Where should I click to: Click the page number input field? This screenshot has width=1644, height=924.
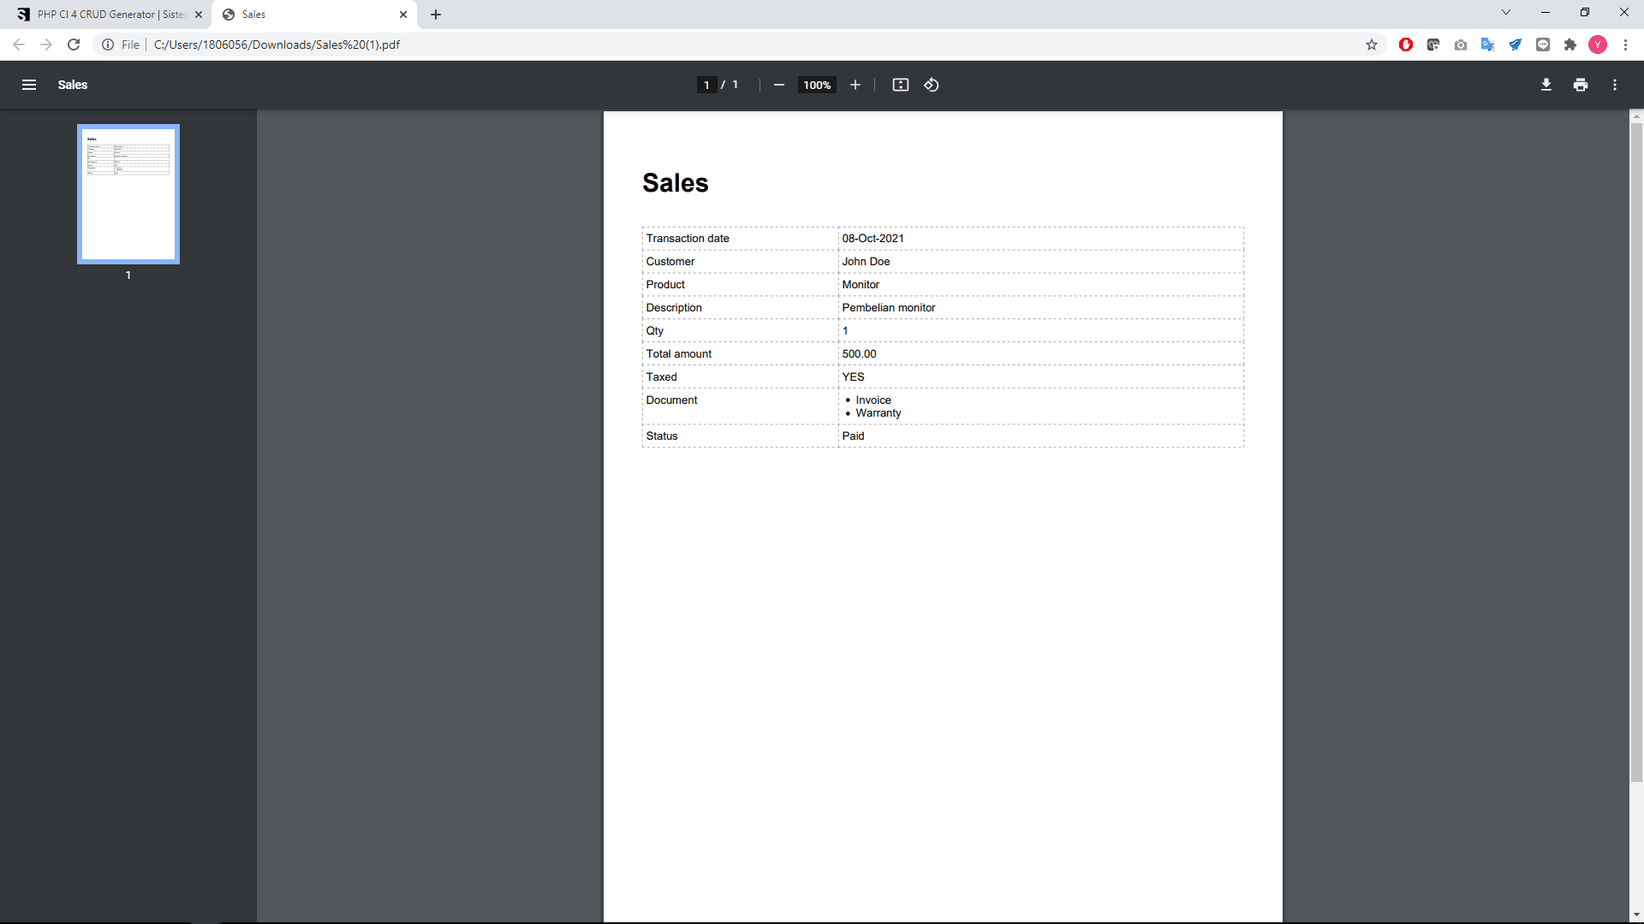coord(706,85)
